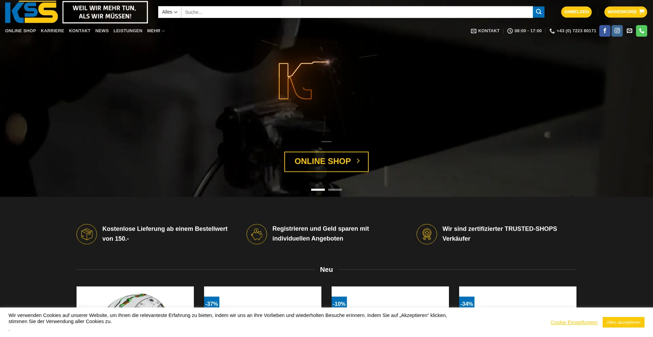Click the delivery box icon
The image size is (653, 337).
coord(87,234)
